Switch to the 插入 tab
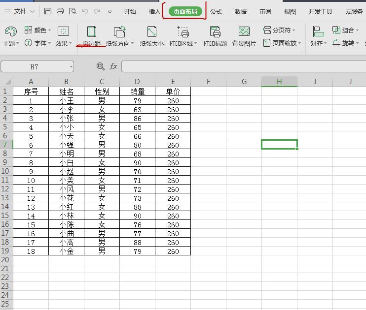Viewport: 366px width, 310px height. pos(154,11)
